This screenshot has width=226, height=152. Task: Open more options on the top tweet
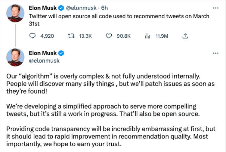coord(215,8)
